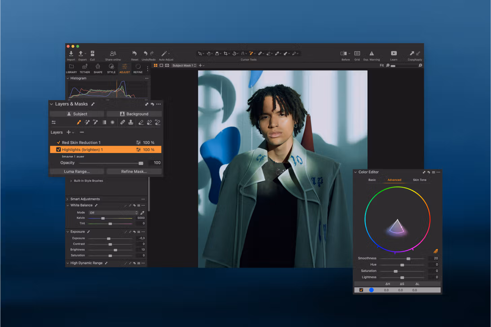Screen dimensions: 491x327
Task: Toggle the Highlights (brighten) 1 layer checkbox
Action: (58, 150)
